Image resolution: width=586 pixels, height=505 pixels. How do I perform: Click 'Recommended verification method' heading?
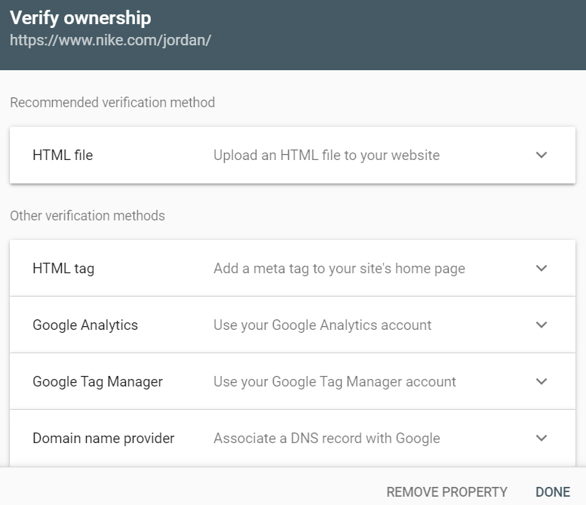pyautogui.click(x=112, y=103)
